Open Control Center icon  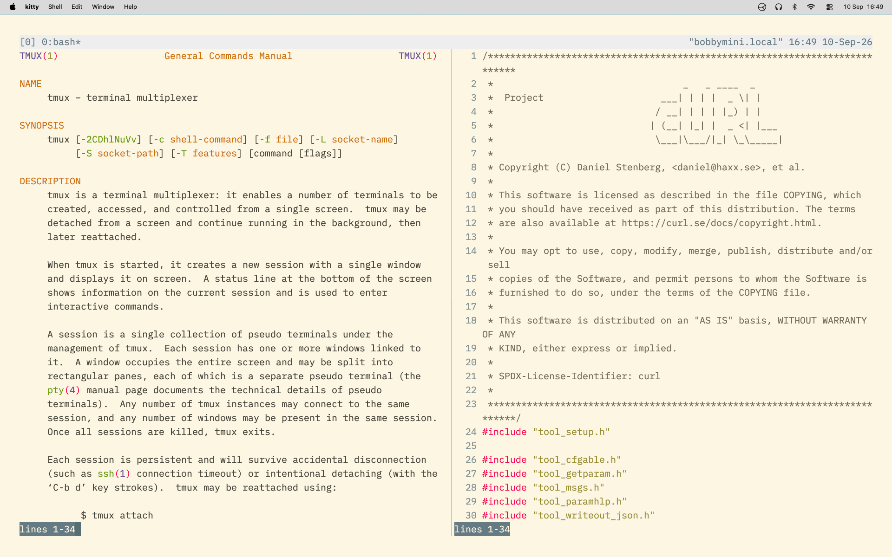[x=829, y=7]
